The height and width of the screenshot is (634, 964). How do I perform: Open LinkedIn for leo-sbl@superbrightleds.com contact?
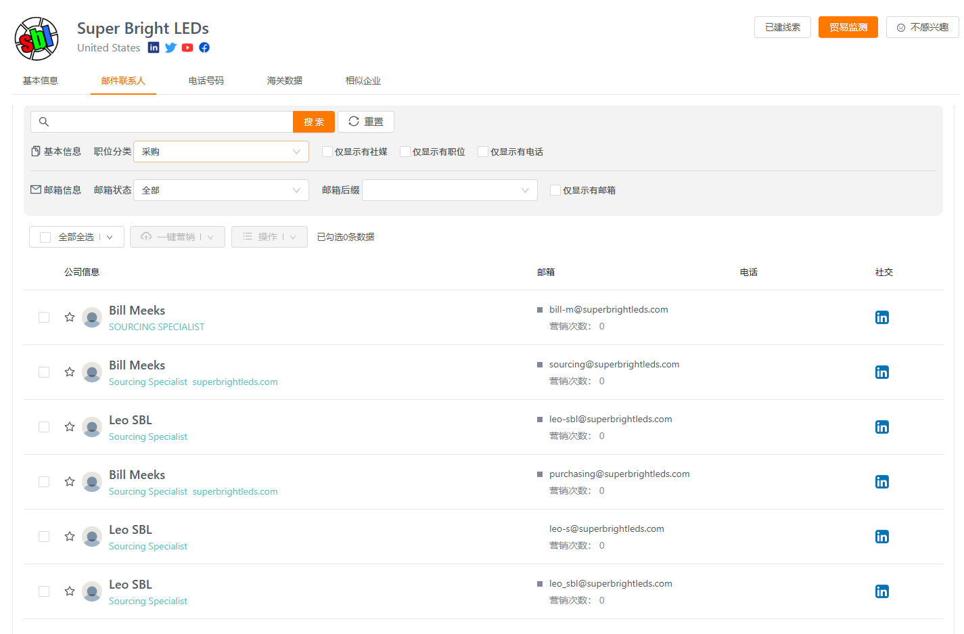(x=882, y=427)
